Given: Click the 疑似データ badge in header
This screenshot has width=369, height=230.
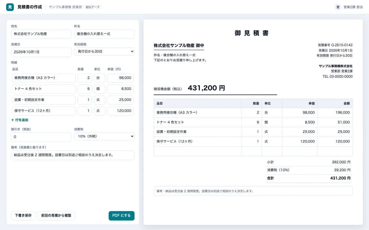Looking at the screenshot, I should pos(93,7).
